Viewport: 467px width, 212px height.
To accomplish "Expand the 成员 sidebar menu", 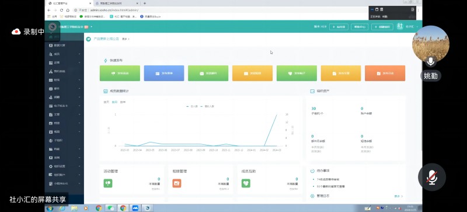I will pos(64,54).
